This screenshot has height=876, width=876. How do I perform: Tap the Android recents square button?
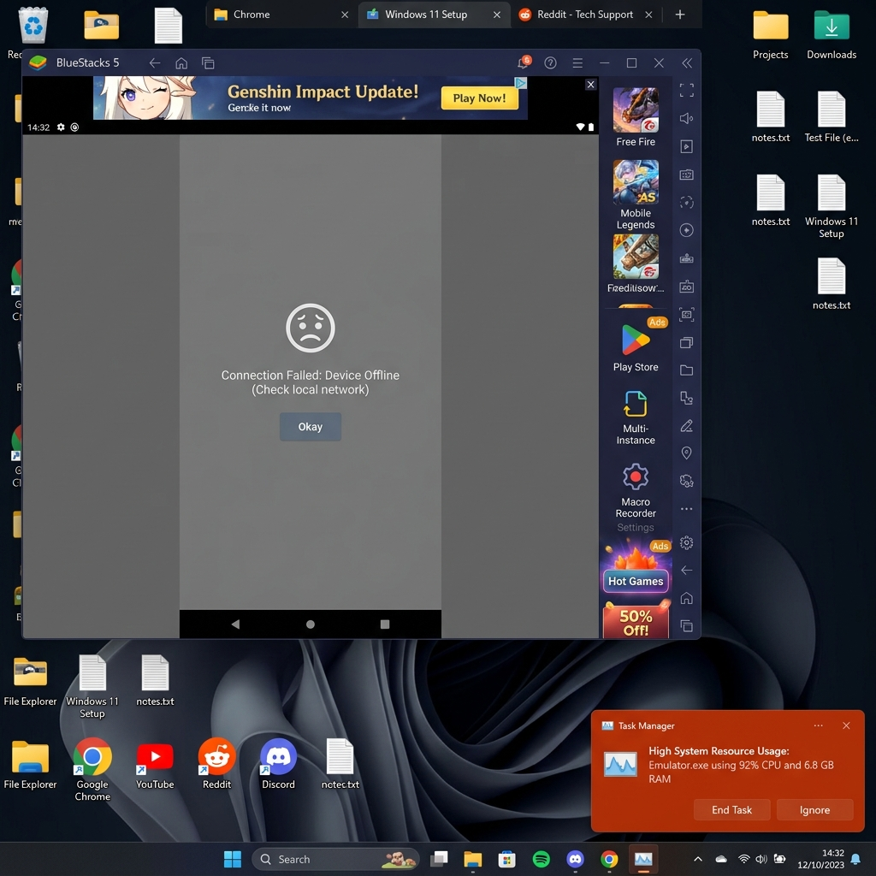(x=385, y=624)
